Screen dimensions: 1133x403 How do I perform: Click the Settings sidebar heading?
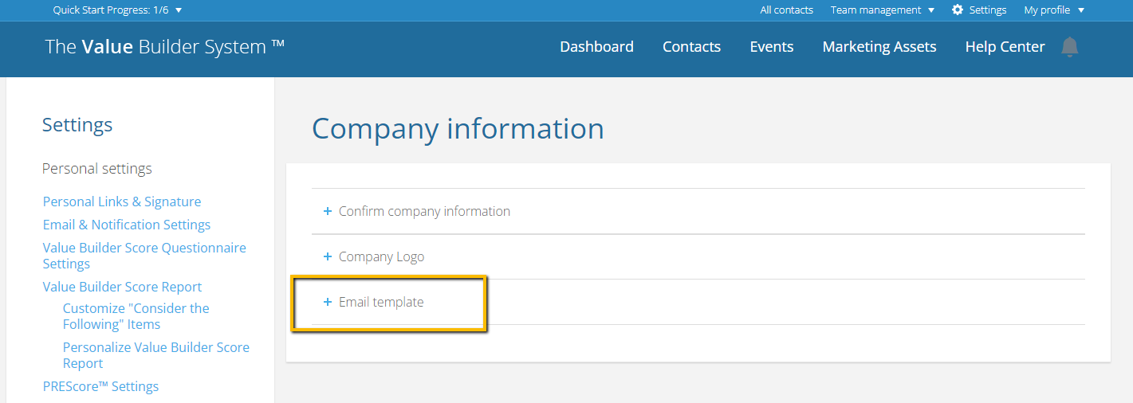pos(77,125)
